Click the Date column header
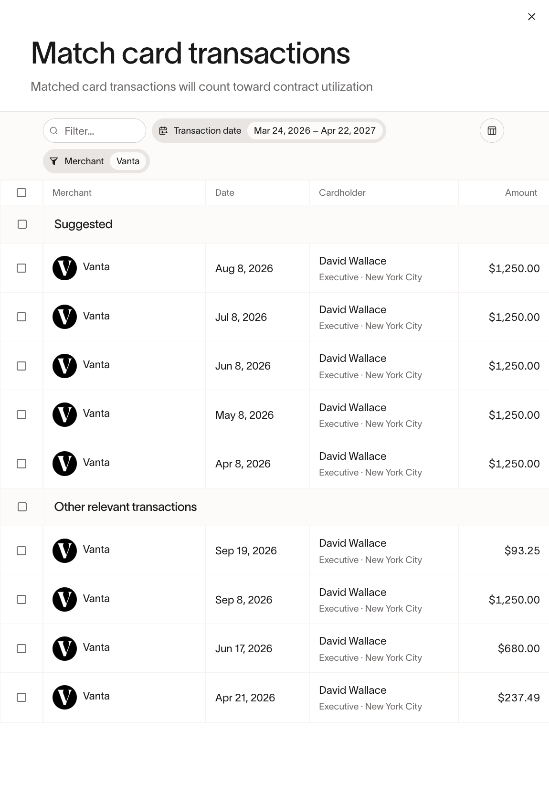 coord(225,192)
